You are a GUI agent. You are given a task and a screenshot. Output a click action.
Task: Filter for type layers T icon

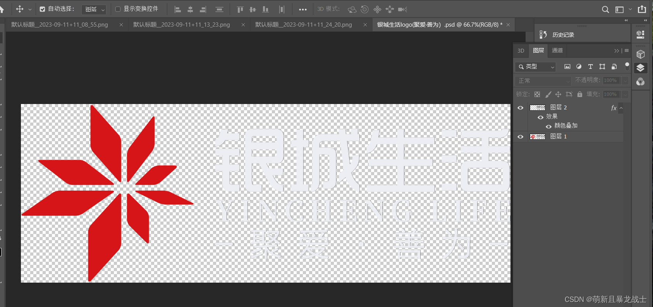590,67
